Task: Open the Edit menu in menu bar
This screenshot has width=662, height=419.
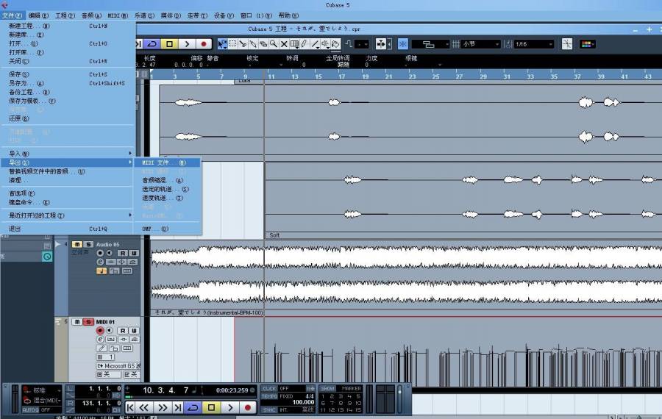Action: tap(38, 15)
